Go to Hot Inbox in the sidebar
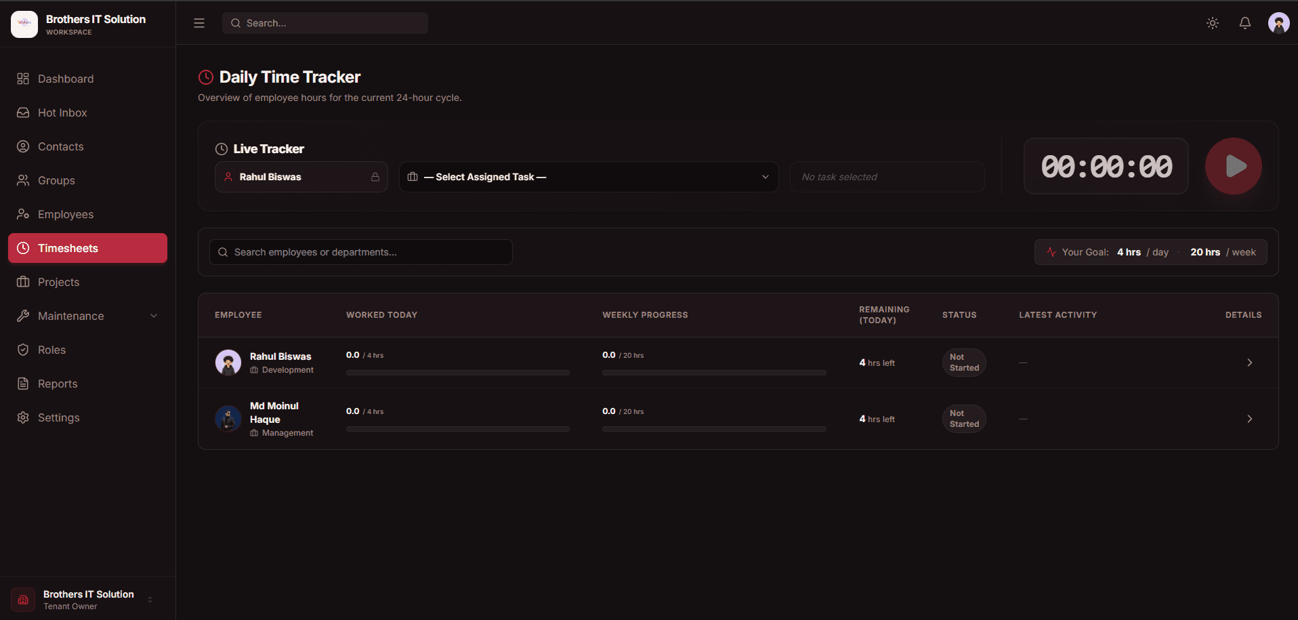Image resolution: width=1298 pixels, height=620 pixels. pos(88,112)
